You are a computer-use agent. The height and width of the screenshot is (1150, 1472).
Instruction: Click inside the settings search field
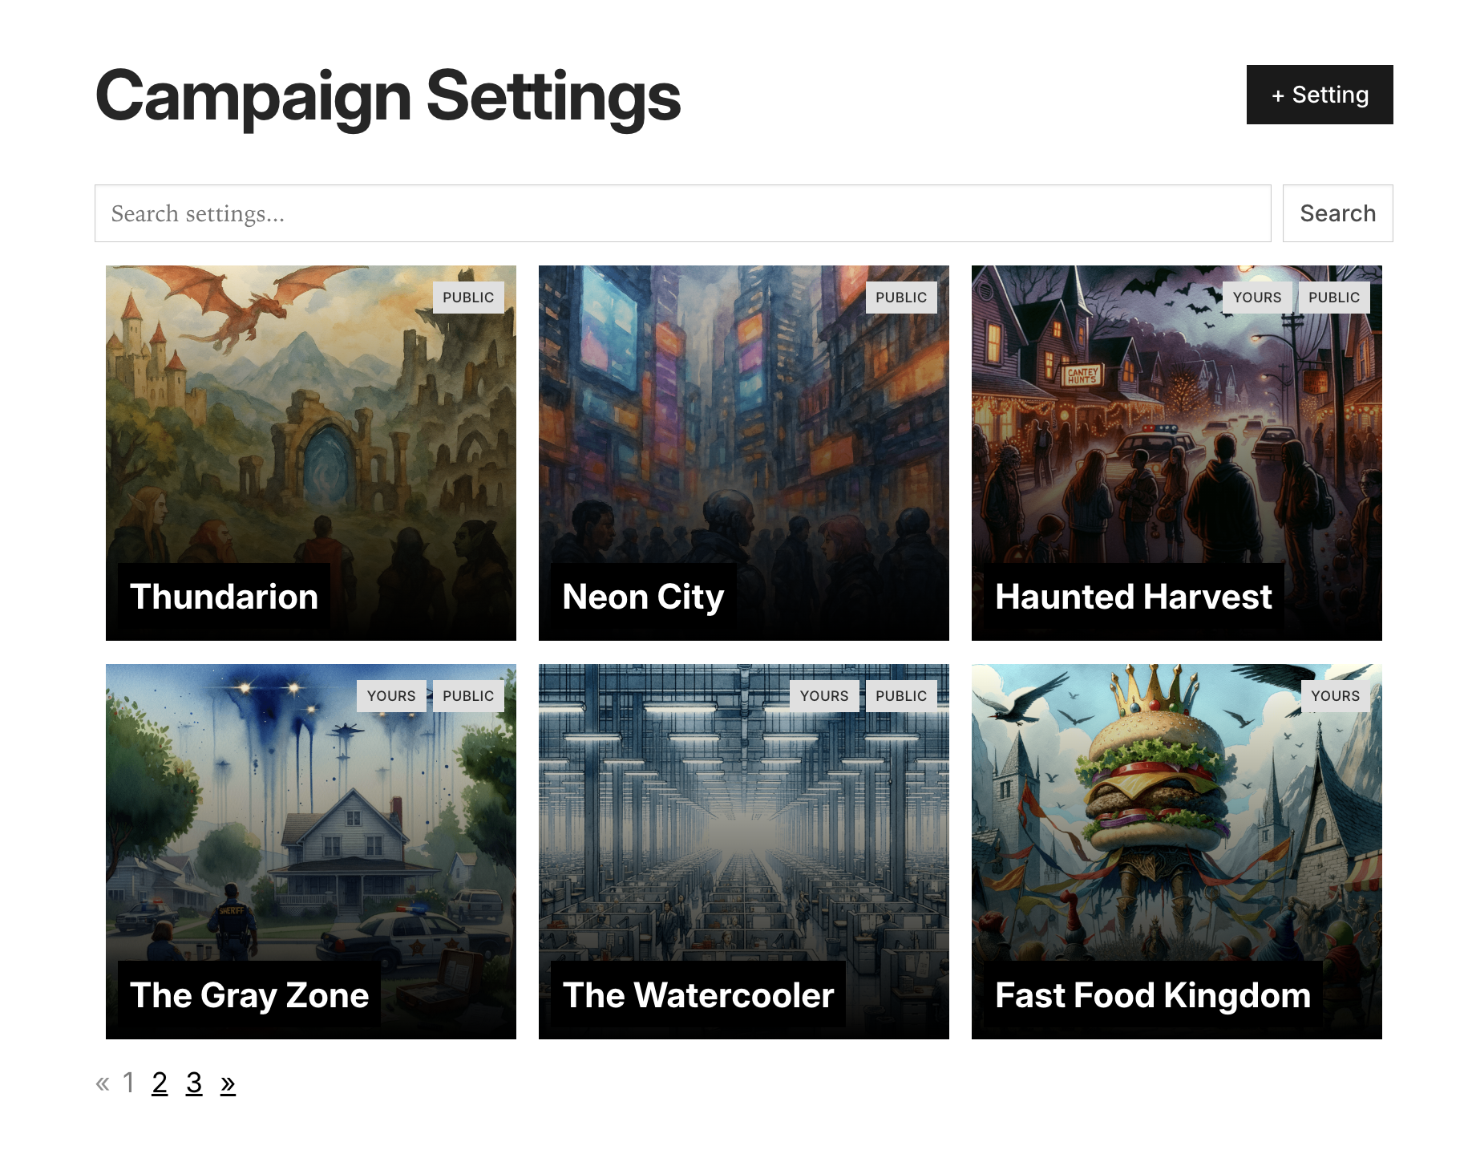pos(681,213)
